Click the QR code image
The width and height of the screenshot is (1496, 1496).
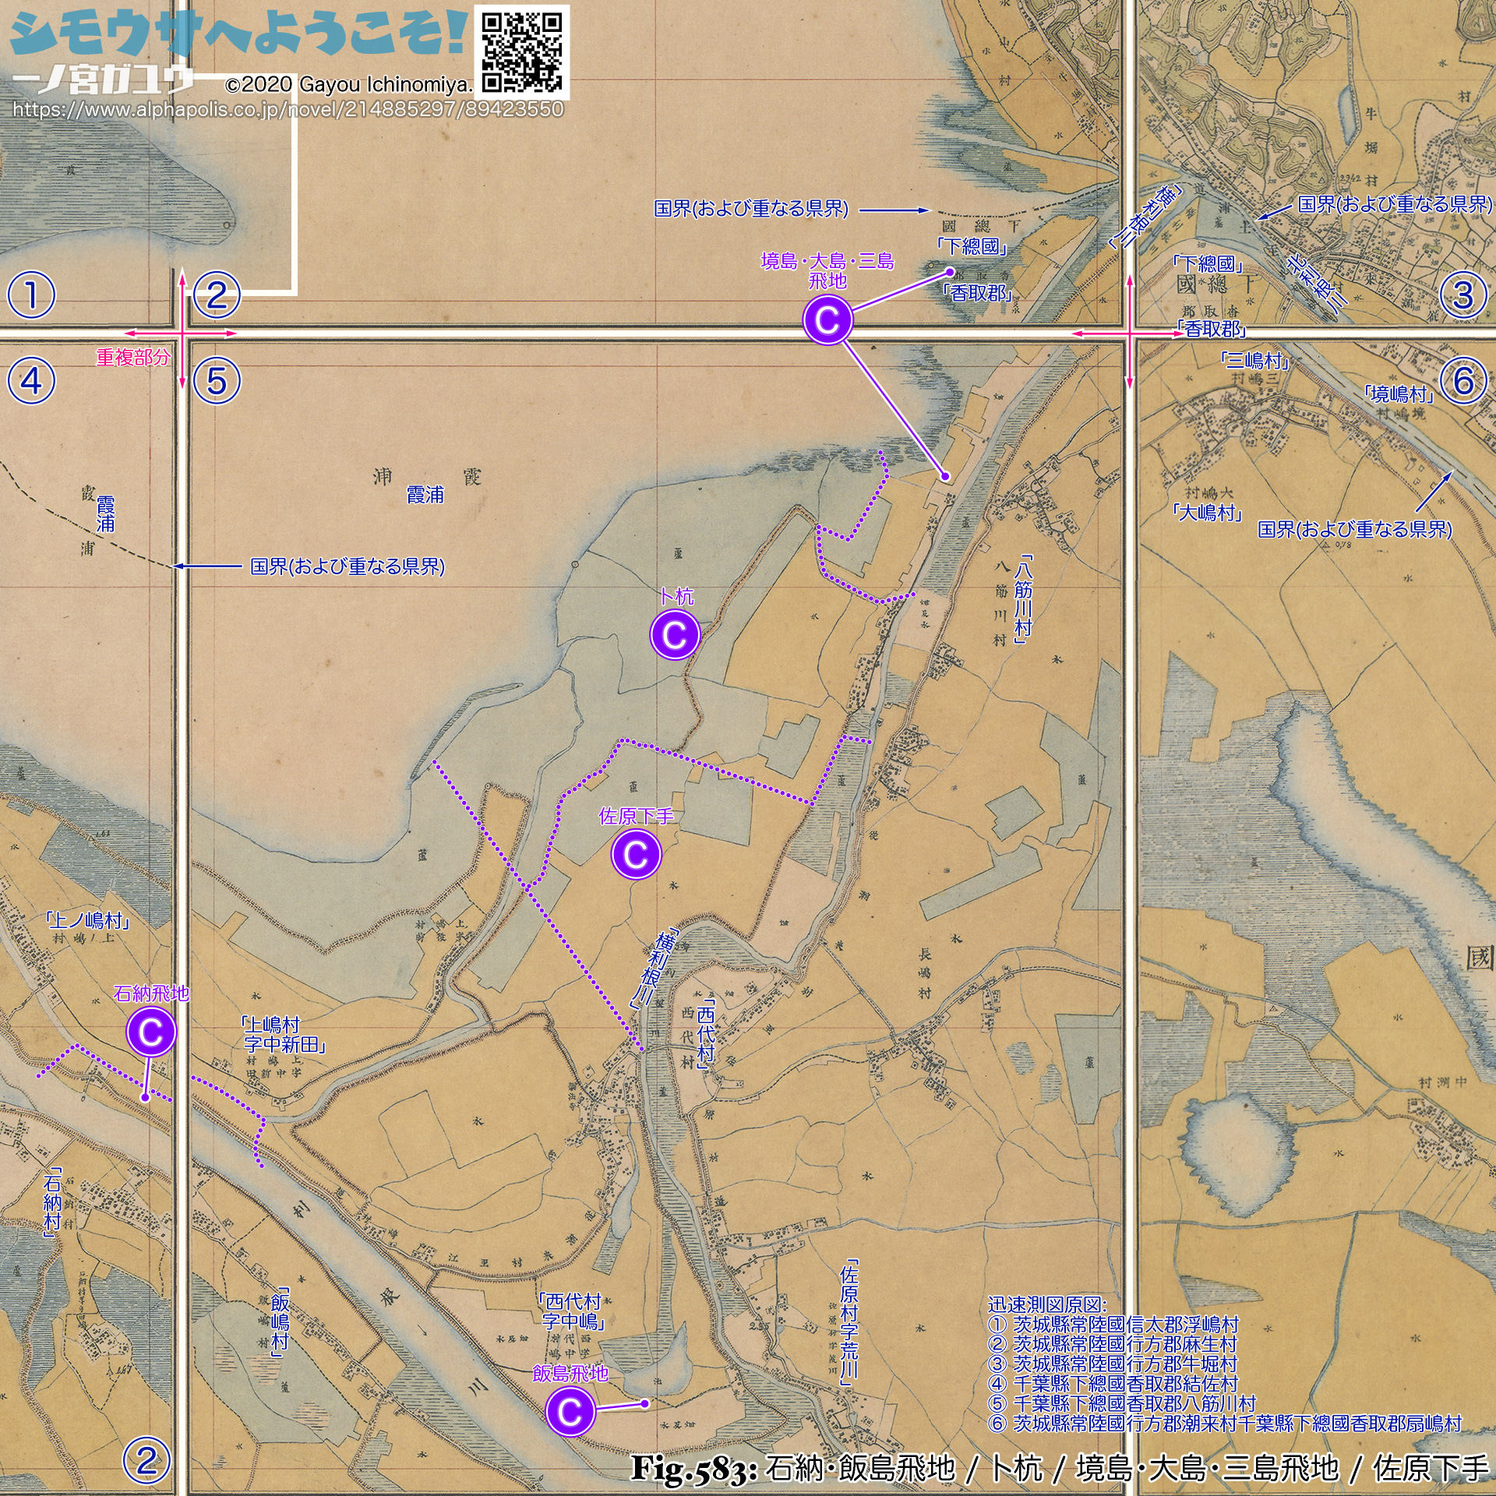(521, 51)
